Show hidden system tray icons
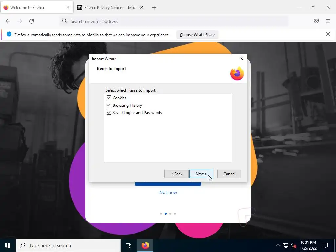Screen dimensions: 336x252 [278, 245]
